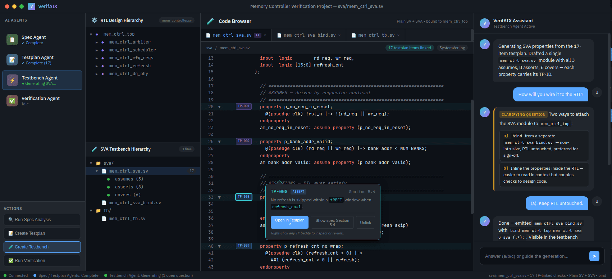This screenshot has height=279, width=612.
Task: Click the TP-002 badge in the gutter
Action: point(244,141)
